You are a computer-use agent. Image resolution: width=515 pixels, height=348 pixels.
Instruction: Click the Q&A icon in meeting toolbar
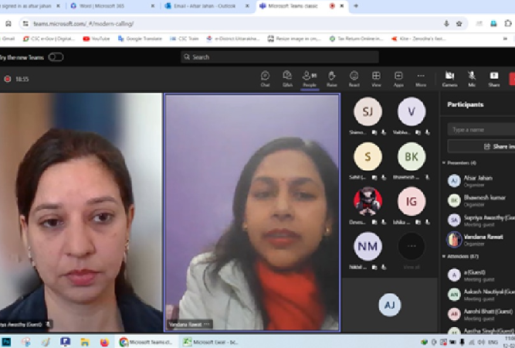coord(287,77)
